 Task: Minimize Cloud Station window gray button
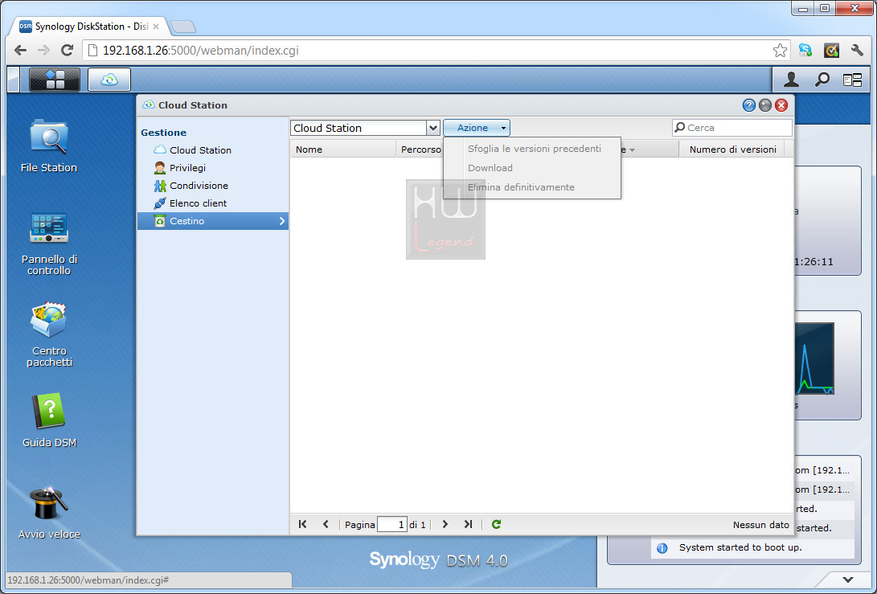coord(765,105)
